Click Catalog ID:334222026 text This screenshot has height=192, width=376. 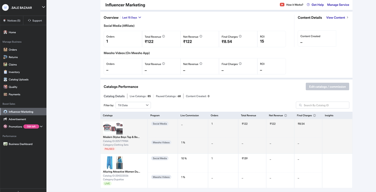click(x=115, y=176)
